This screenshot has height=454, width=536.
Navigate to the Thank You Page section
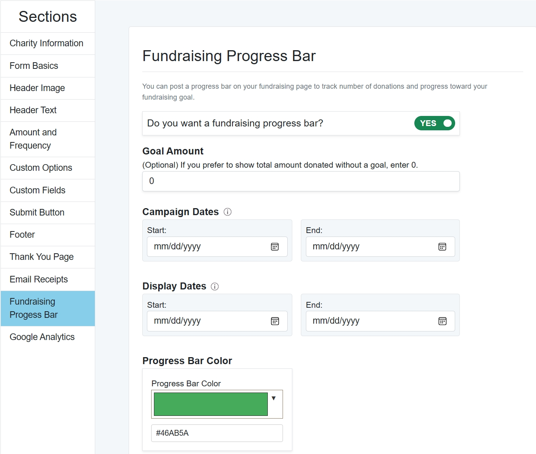(42, 257)
